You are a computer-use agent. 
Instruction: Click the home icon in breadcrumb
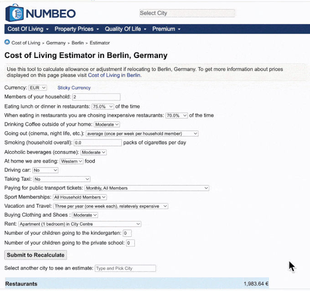[7, 42]
